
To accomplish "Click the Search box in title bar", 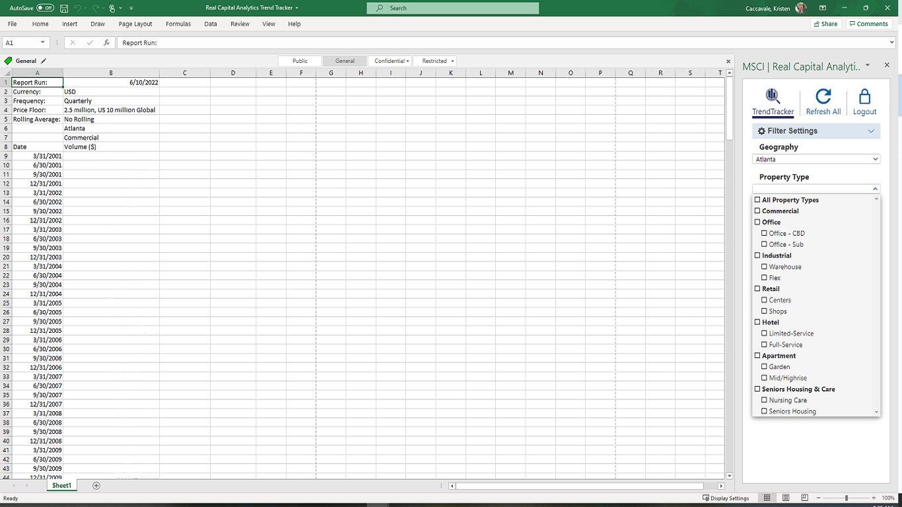I will (x=453, y=8).
